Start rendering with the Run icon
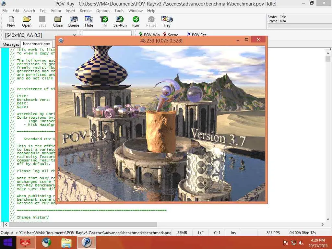Viewport: 332px width, 249px height. pyautogui.click(x=136, y=21)
